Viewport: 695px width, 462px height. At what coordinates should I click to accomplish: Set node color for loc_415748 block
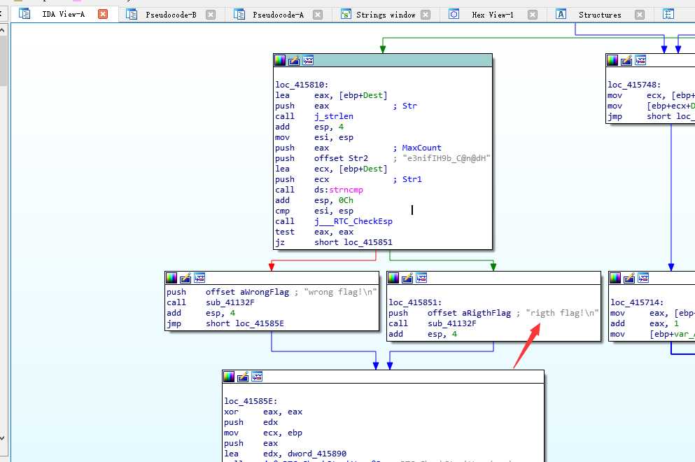[x=612, y=60]
